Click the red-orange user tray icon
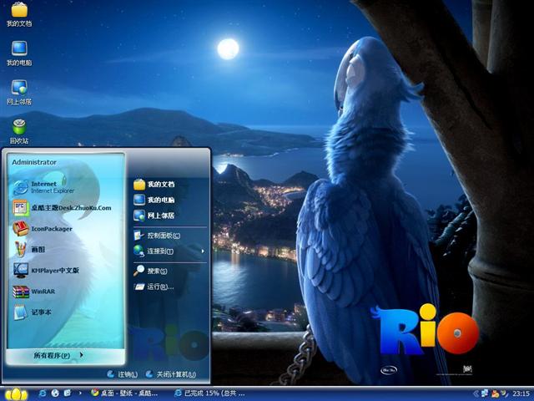This screenshot has width=534, height=401. pos(495,393)
